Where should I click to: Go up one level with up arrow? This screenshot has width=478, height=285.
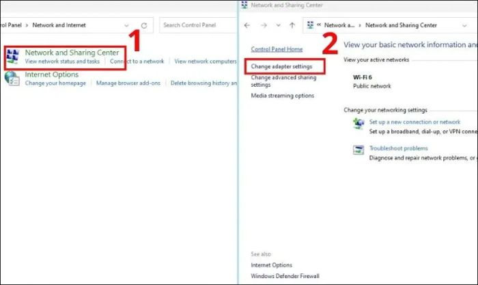pyautogui.click(x=292, y=25)
